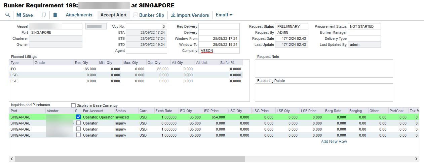Click Import Vendors download icon
The width and height of the screenshot is (424, 164).
(x=173, y=15)
